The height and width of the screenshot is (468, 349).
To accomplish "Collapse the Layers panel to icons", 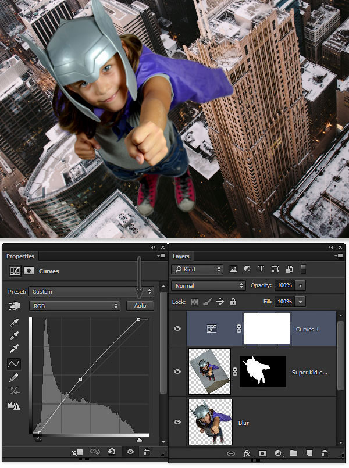I will (x=331, y=248).
